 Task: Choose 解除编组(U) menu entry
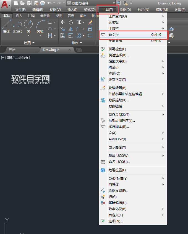click(x=133, y=203)
